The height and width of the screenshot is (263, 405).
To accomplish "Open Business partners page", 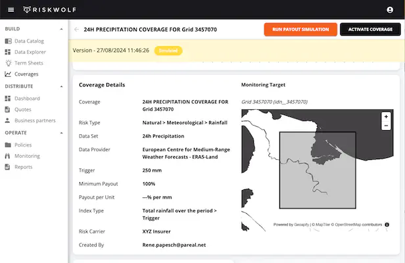I will point(35,120).
